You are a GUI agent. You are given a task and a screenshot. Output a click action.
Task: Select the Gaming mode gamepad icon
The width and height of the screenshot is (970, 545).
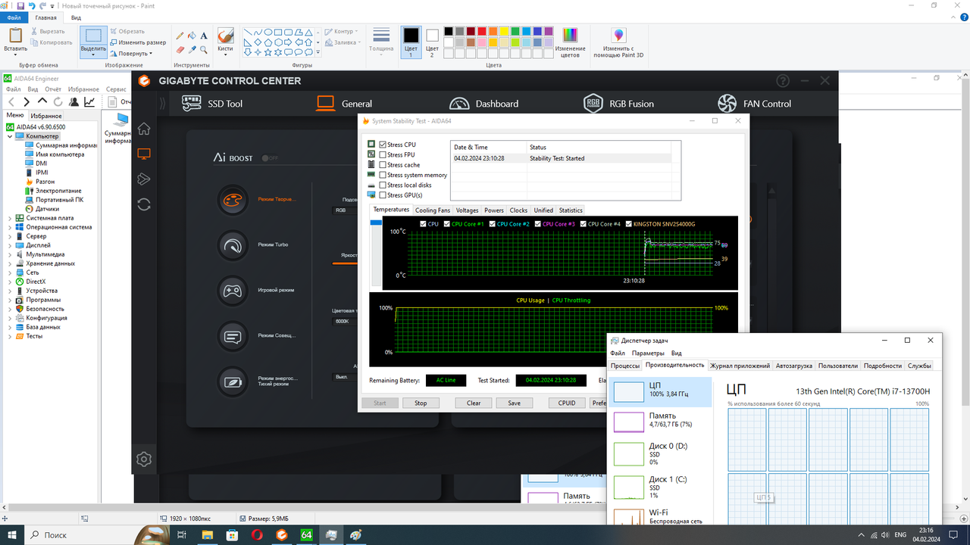click(x=233, y=290)
